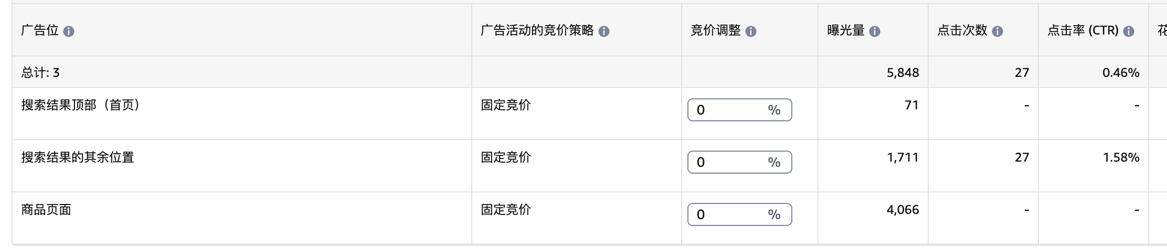Select the 商品页面 bid adjustment field
1167x250 pixels.
coord(729,214)
